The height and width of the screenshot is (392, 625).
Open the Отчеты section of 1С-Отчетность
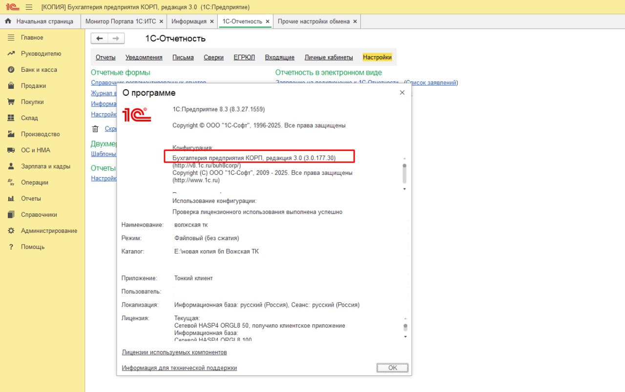click(x=105, y=57)
